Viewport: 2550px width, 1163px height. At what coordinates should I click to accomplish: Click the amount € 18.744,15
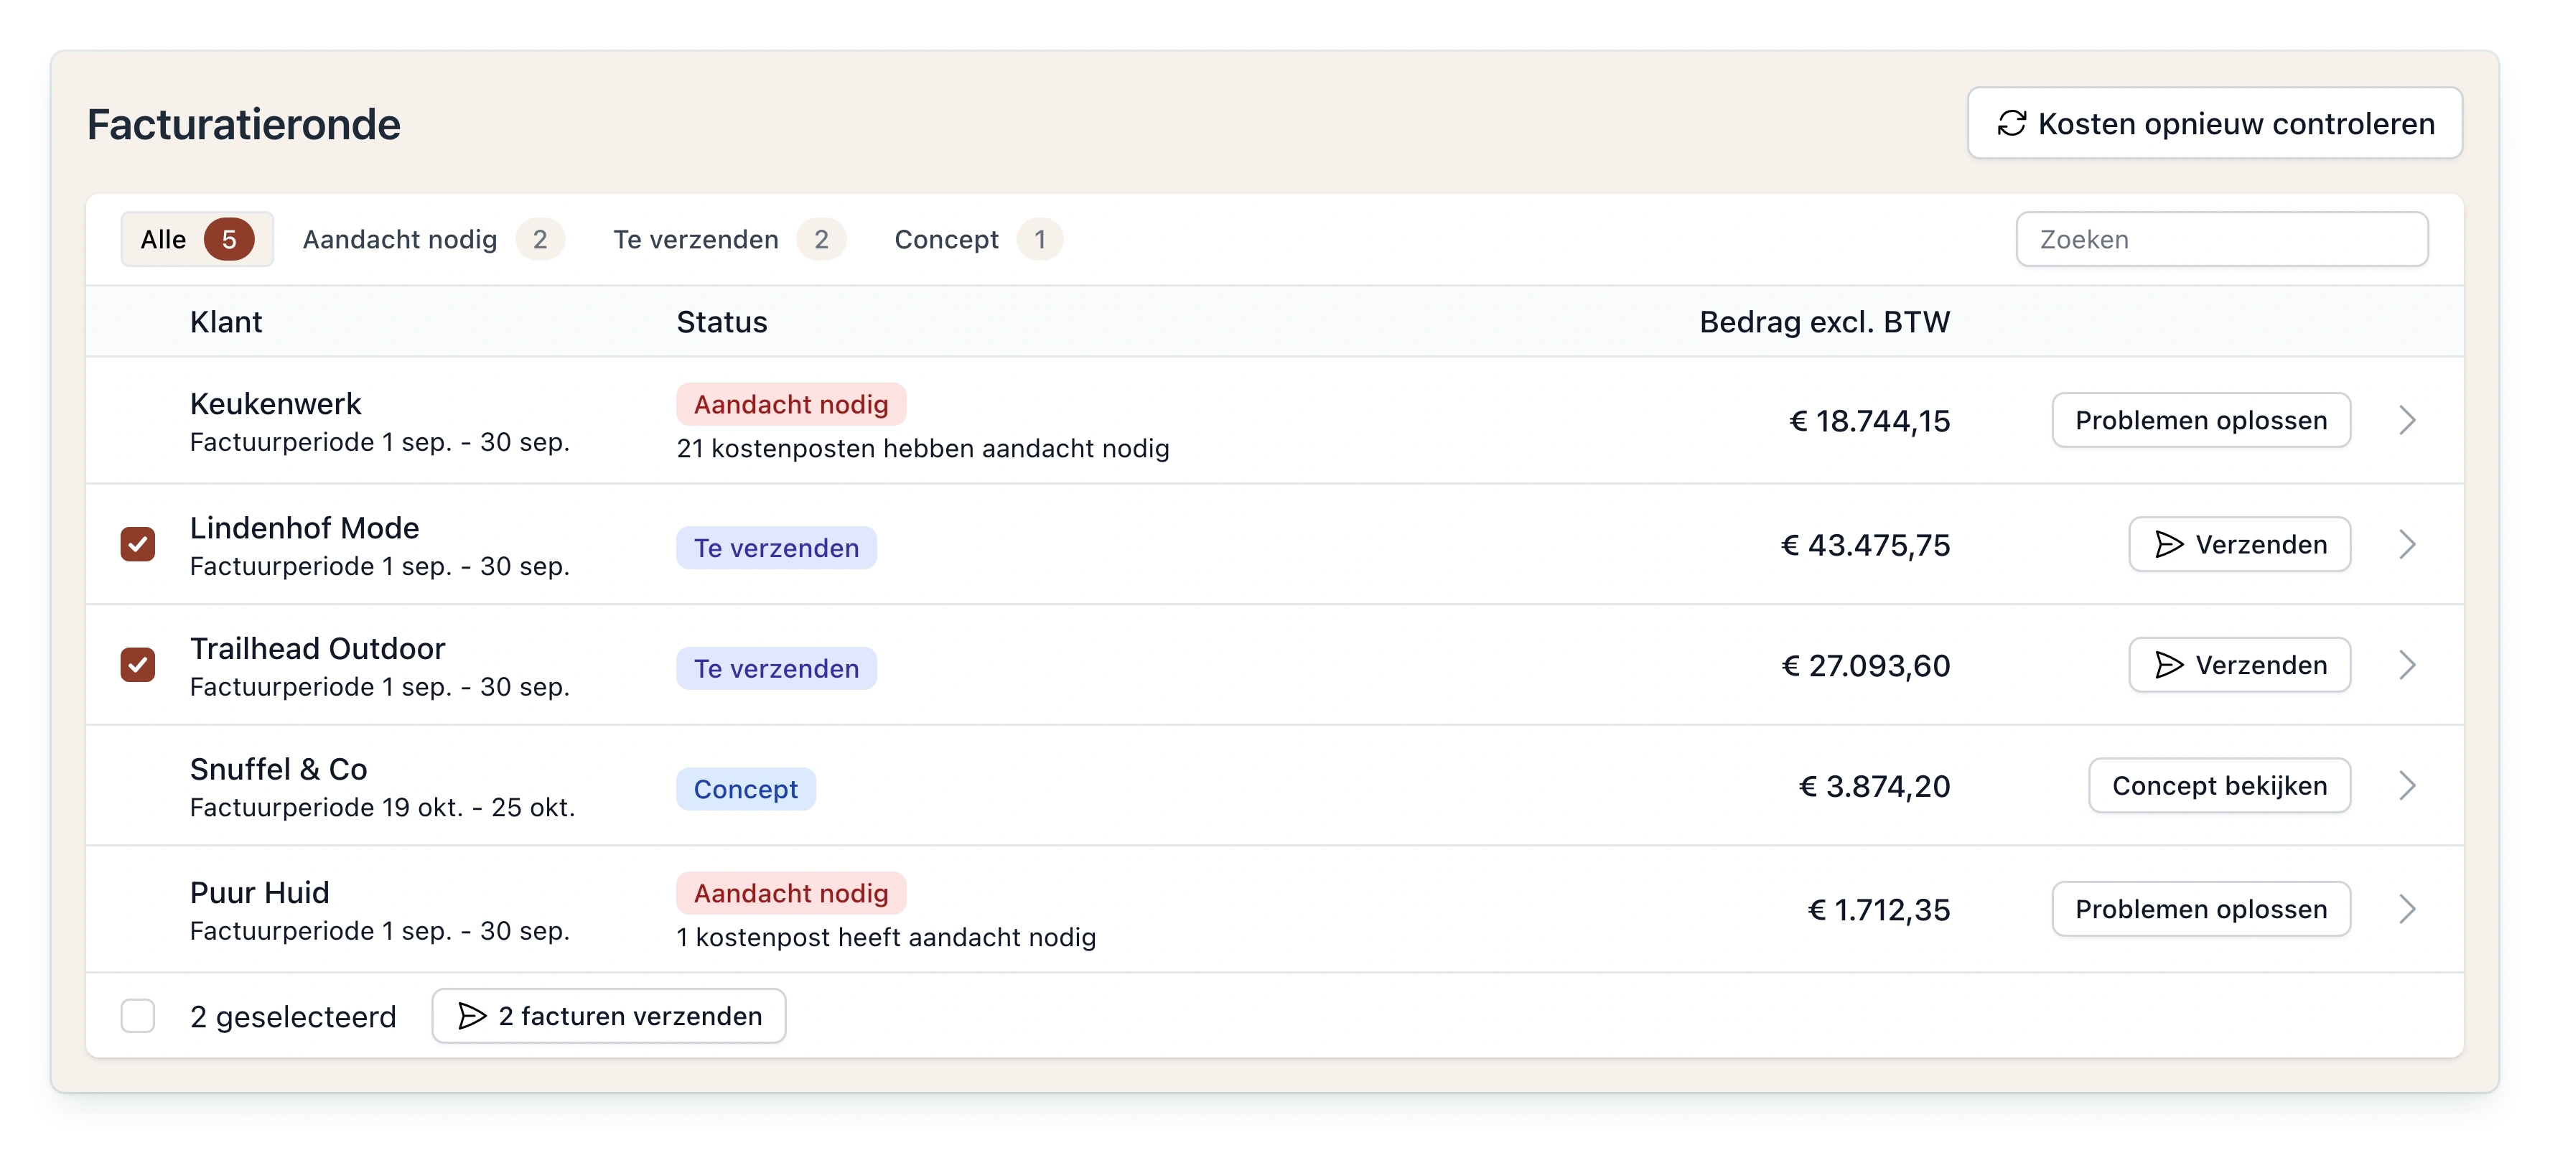coord(1870,421)
